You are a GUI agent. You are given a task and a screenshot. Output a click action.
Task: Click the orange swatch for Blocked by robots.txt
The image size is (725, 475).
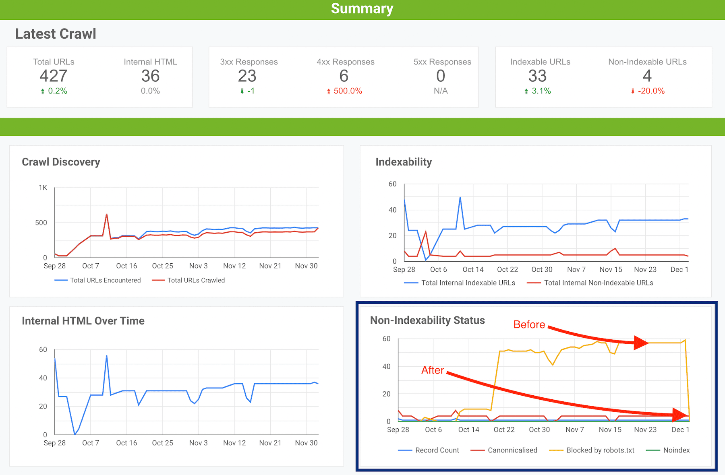coord(556,450)
